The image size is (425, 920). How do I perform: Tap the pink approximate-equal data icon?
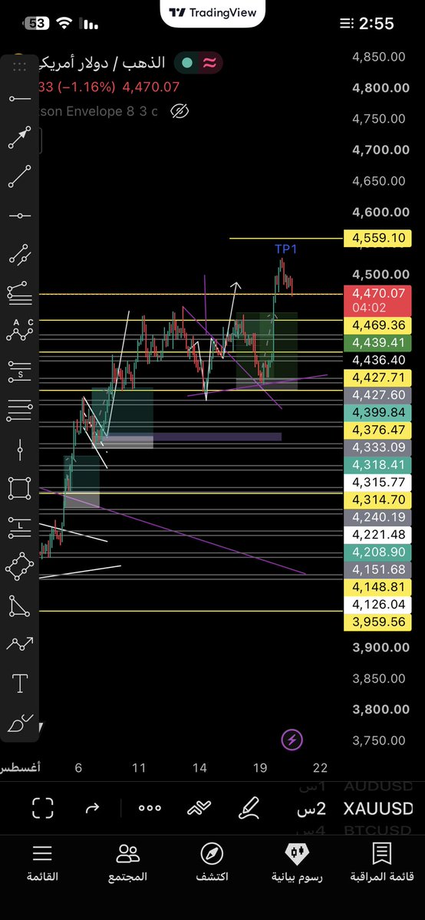point(209,63)
